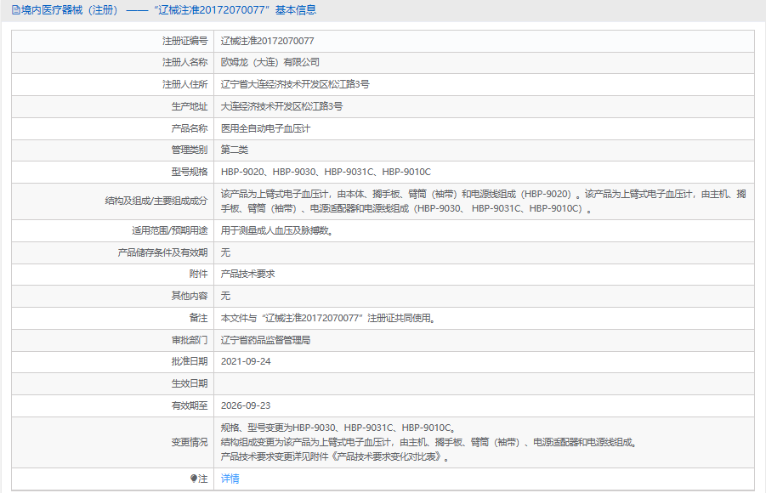Click the 审批部门 label
The image size is (766, 493).
coord(189,340)
